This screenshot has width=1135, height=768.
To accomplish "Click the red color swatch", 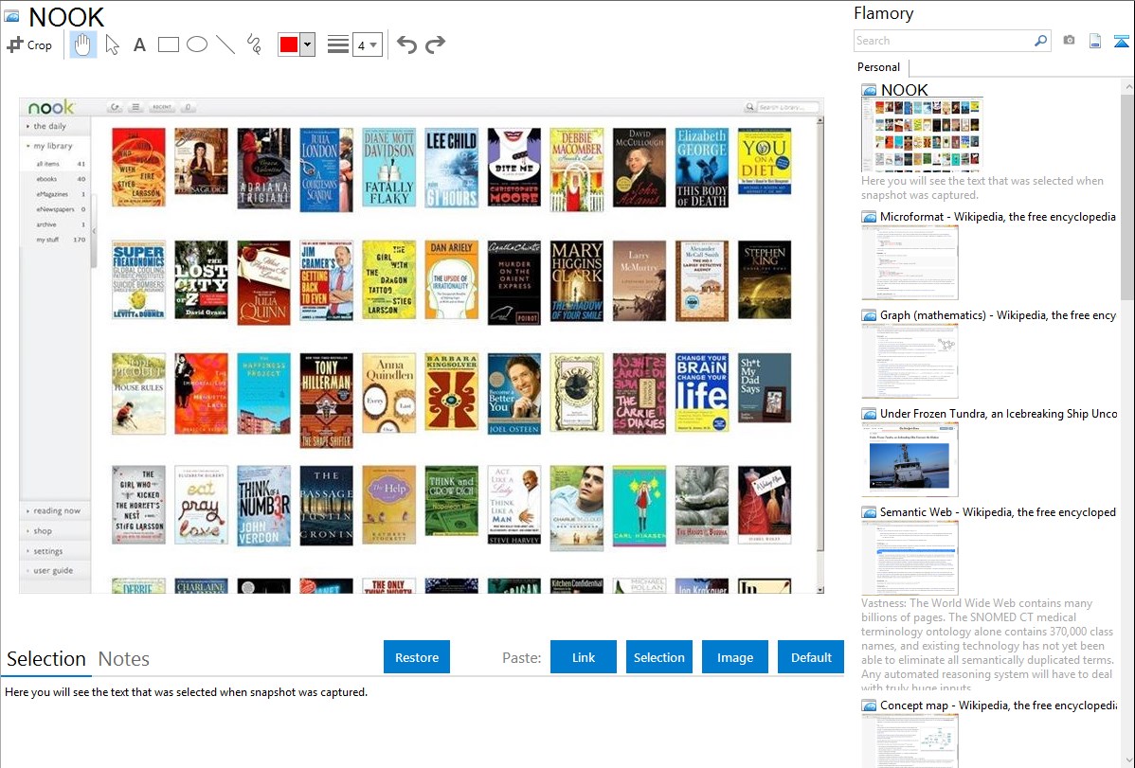I will tap(289, 45).
